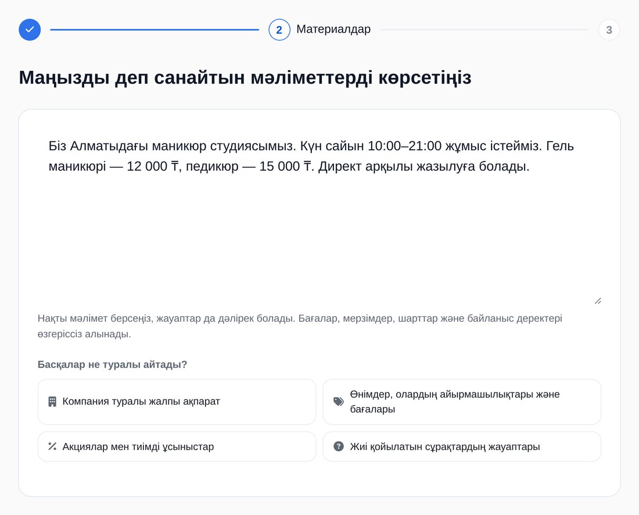
Task: Click the heading Маңызды деп санайтын мәліметтерді көрсетіңіз
Action: [245, 77]
